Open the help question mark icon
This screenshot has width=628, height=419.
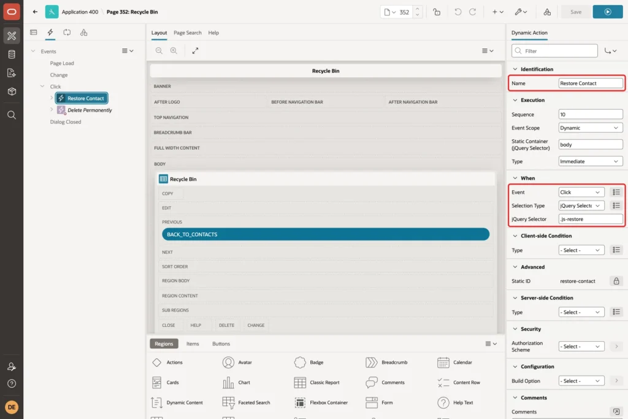(x=12, y=384)
